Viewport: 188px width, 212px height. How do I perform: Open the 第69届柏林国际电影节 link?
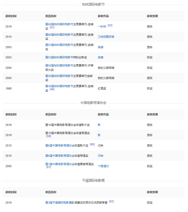(59, 24)
